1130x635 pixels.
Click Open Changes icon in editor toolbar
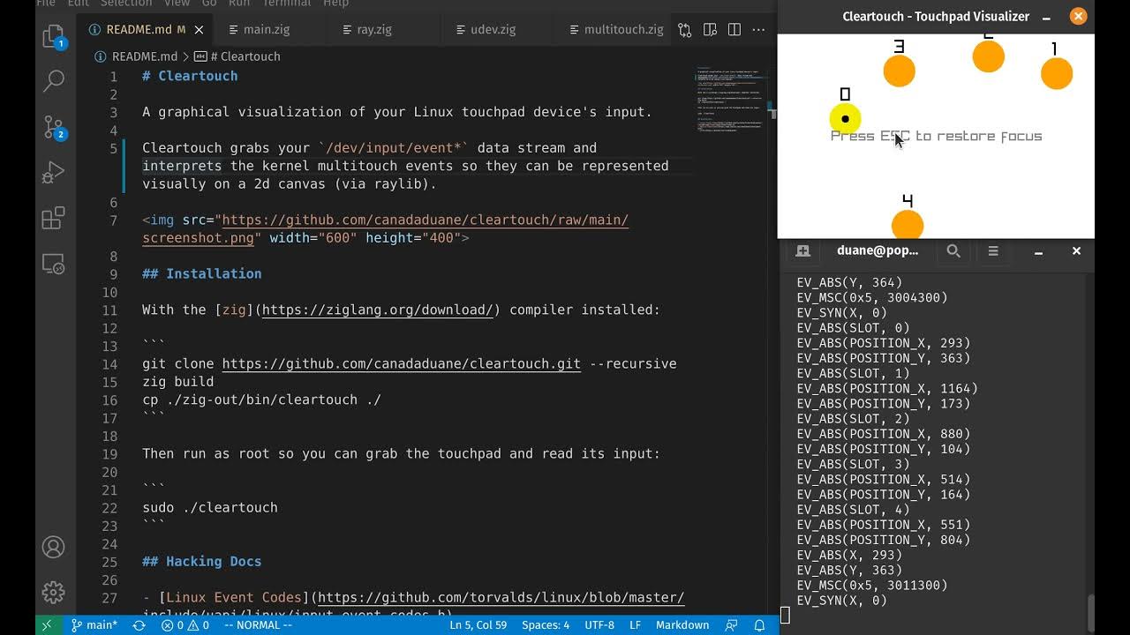point(685,30)
